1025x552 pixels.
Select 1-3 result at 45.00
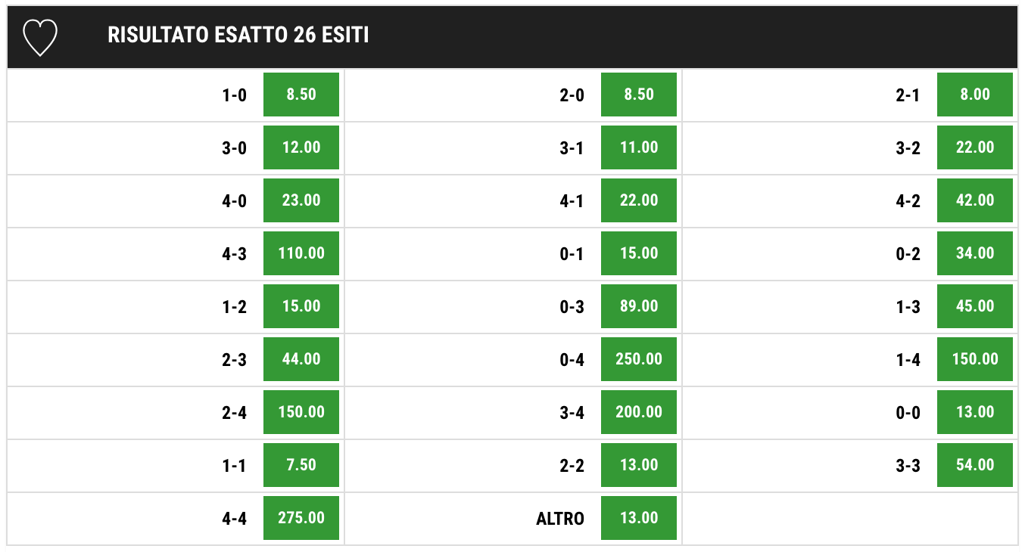click(975, 306)
